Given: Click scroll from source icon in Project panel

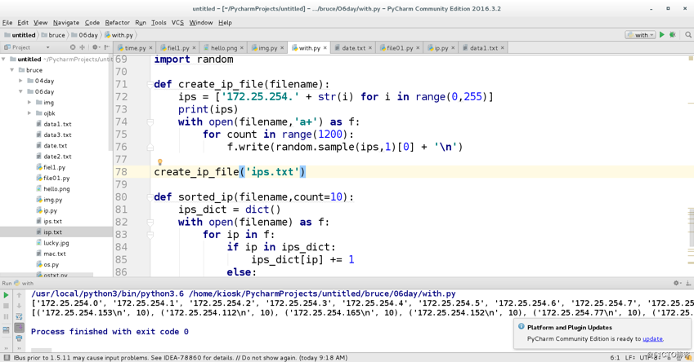Looking at the screenshot, I should click(x=73, y=47).
